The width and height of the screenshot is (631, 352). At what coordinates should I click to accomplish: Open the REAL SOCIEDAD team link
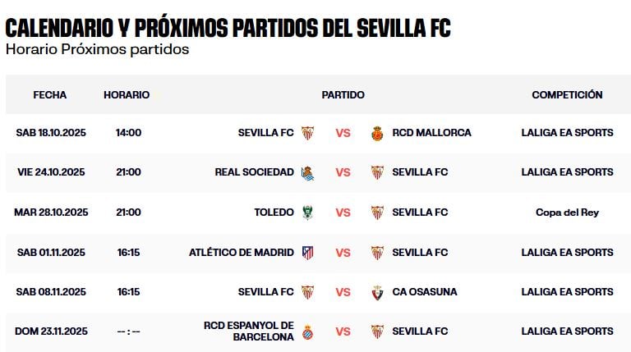(x=254, y=172)
